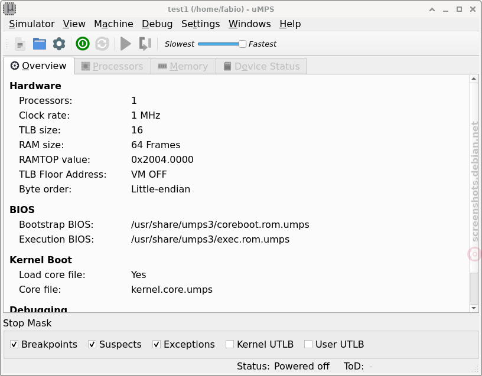The width and height of the screenshot is (482, 376).
Task: Open the Help menu
Action: click(290, 24)
